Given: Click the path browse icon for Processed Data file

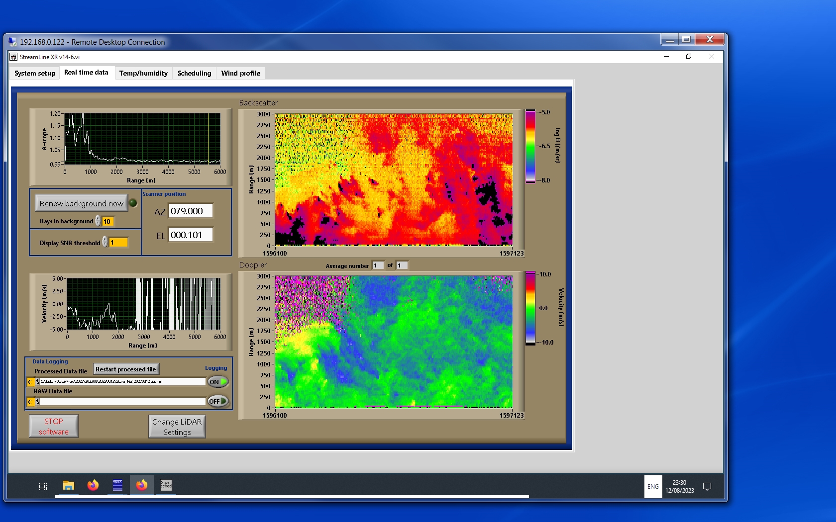Looking at the screenshot, I should [x=37, y=382].
